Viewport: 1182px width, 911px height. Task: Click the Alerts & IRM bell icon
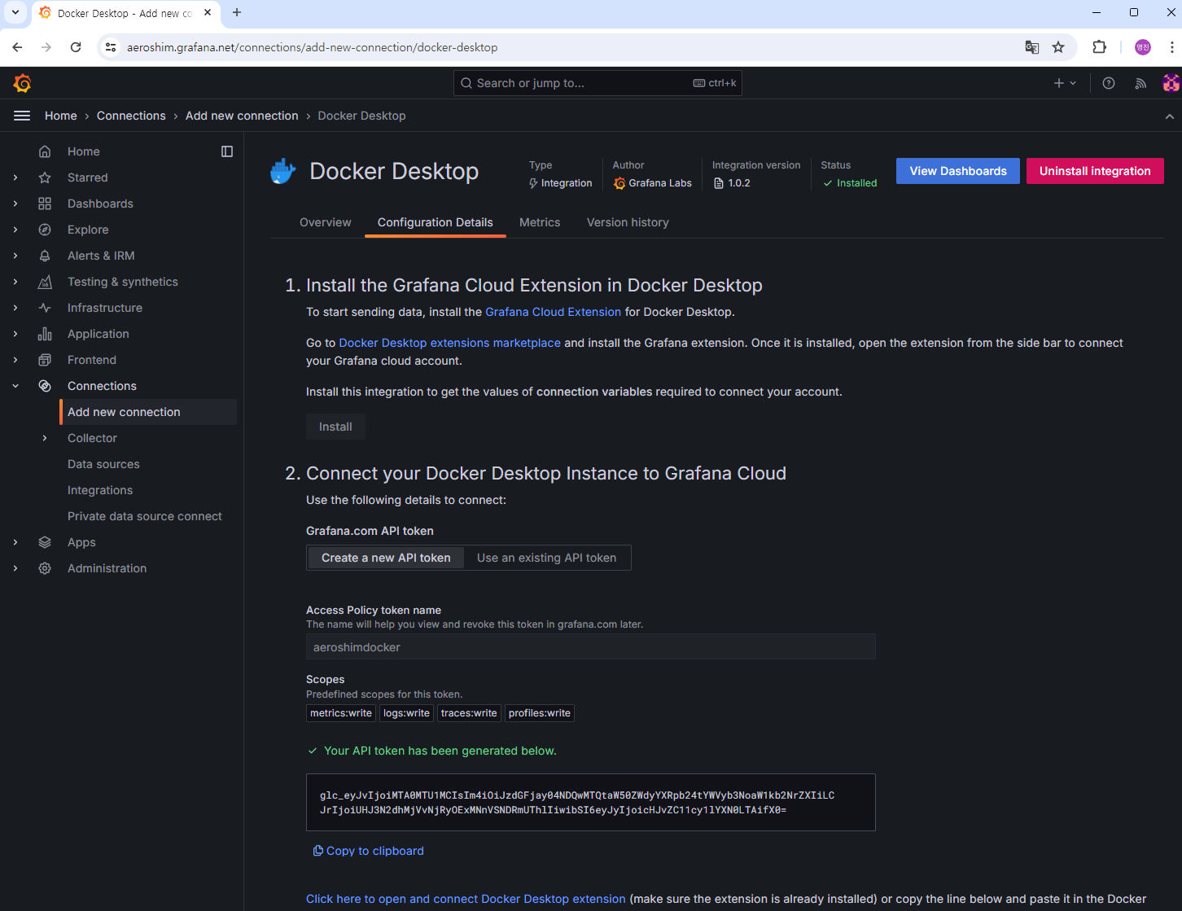click(x=45, y=256)
